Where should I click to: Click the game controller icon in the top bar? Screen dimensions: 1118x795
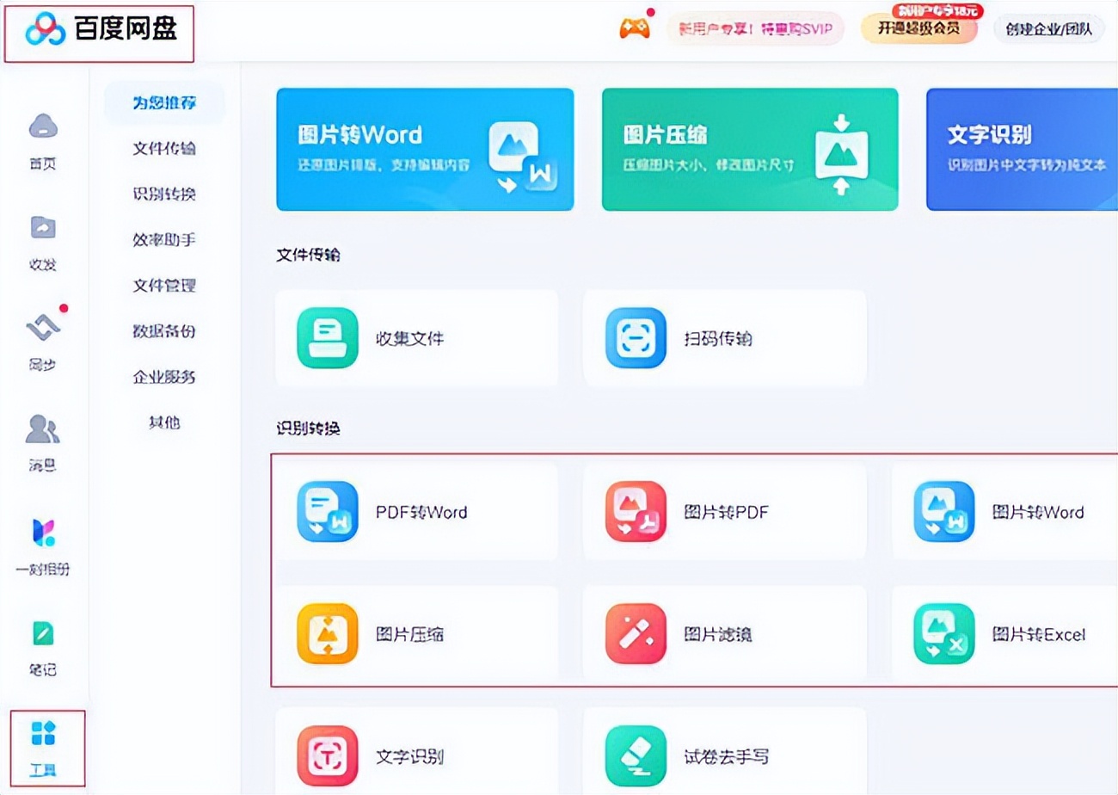(x=634, y=28)
